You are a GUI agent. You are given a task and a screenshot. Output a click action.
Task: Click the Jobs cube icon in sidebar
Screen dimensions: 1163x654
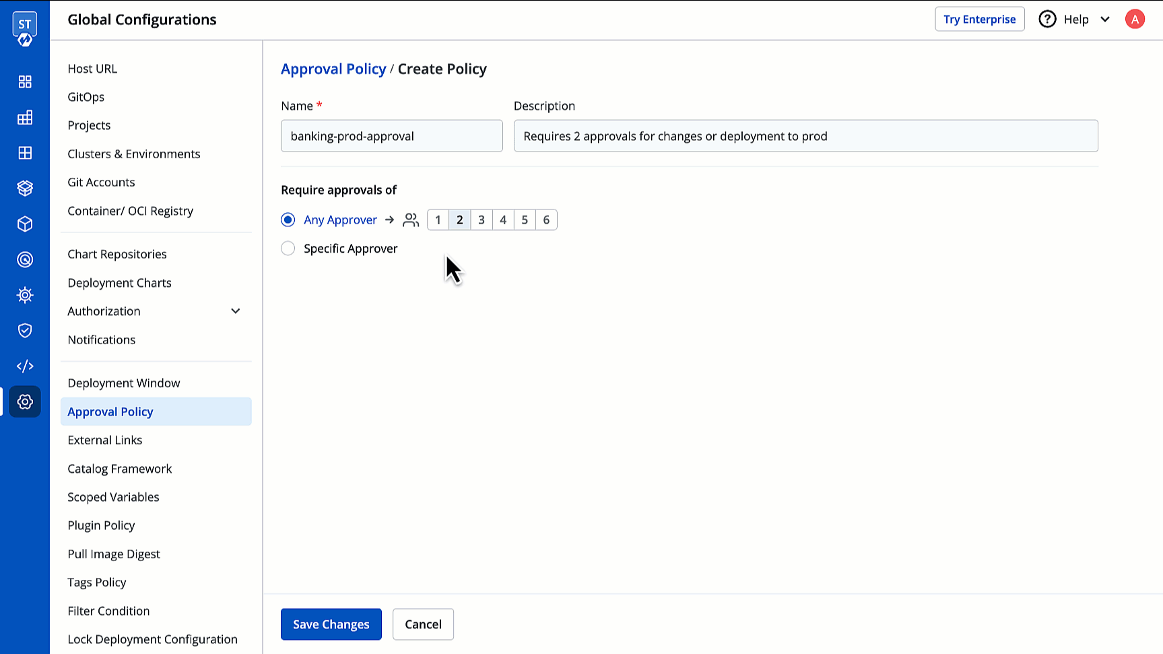pos(25,224)
